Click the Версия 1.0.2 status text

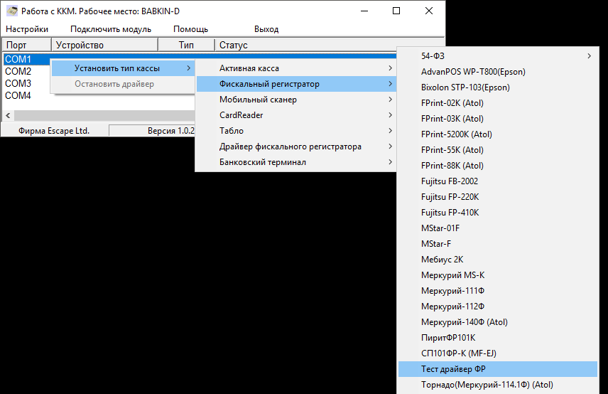(171, 131)
